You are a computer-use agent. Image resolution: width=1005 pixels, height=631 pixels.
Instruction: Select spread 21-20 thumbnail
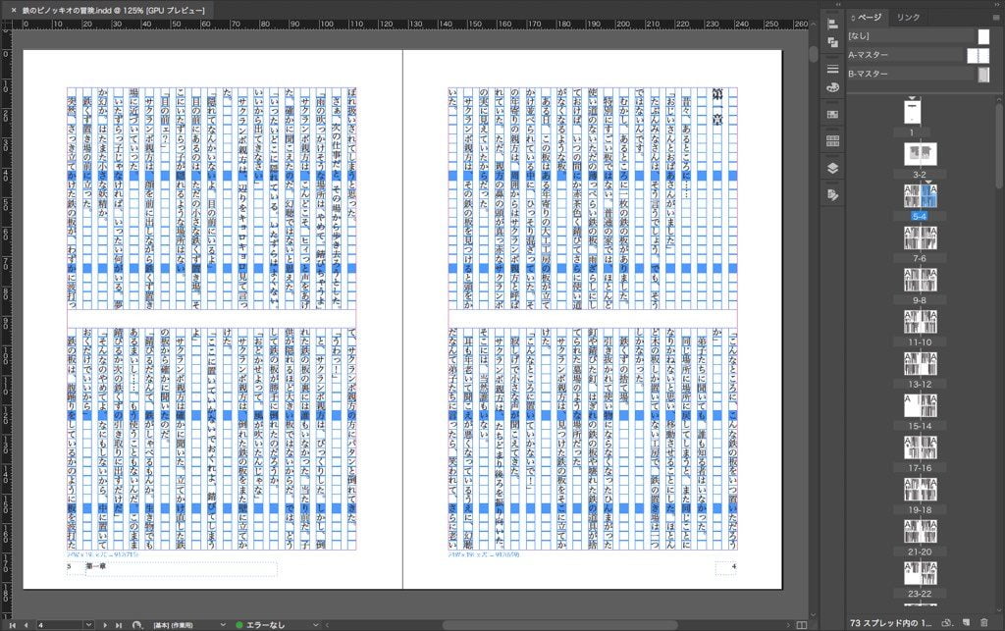point(920,531)
